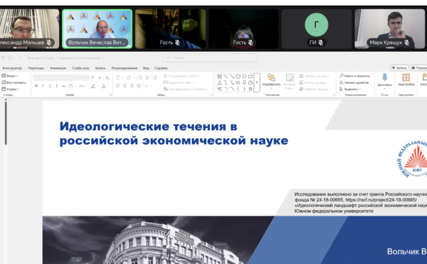This screenshot has width=427, height=264.
Task: Switch to the Рецензирование tab
Action: tap(124, 68)
